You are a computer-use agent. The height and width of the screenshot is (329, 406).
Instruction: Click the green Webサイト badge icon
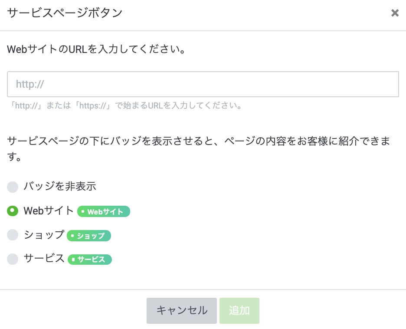[104, 211]
